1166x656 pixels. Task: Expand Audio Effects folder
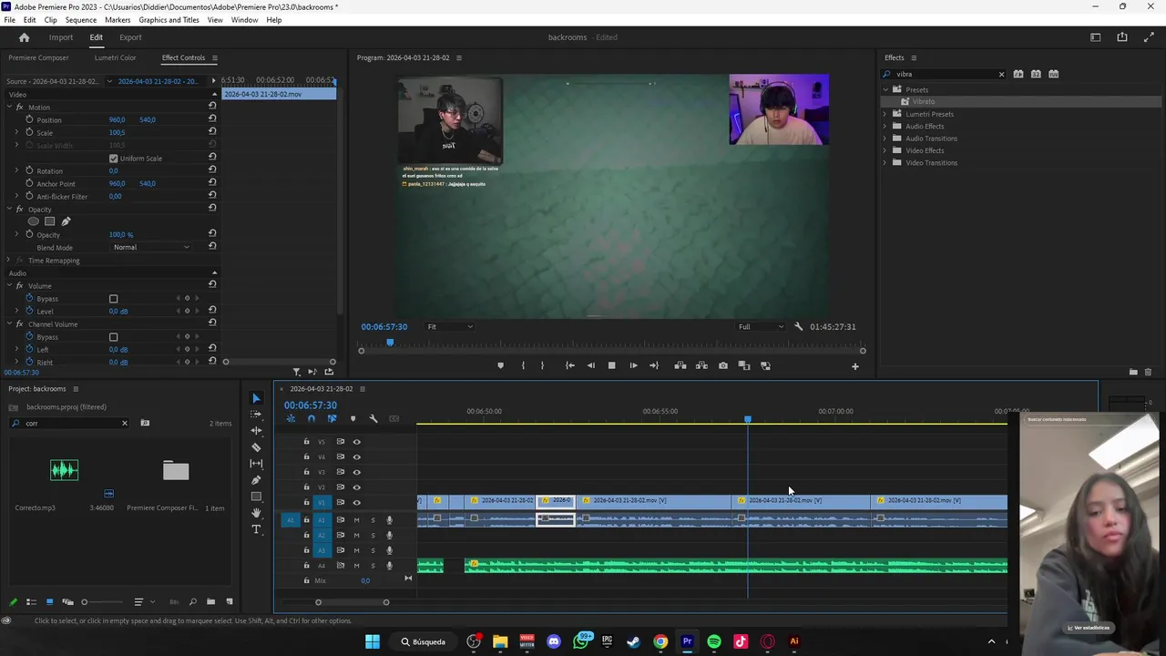885,127
